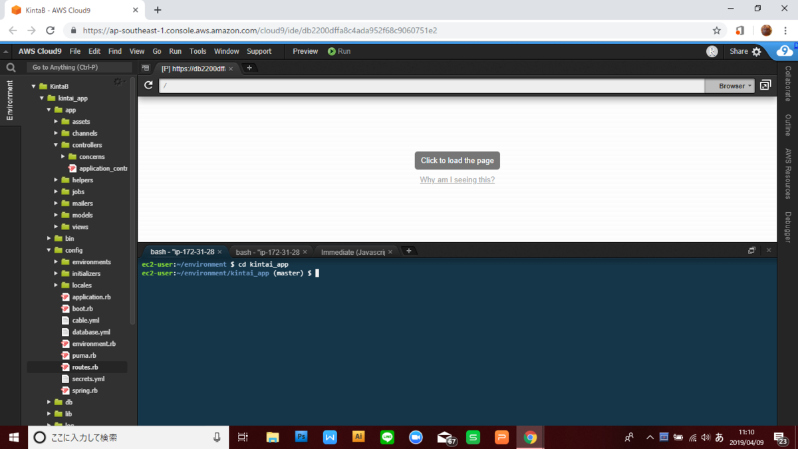Screen dimensions: 798x449
Task: Collapse the controllers folder
Action: (x=57, y=145)
